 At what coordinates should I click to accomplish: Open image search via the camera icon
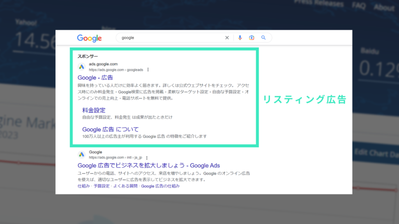[252, 38]
